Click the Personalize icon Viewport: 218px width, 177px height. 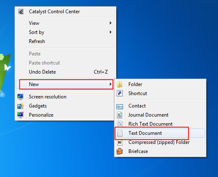click(20, 115)
